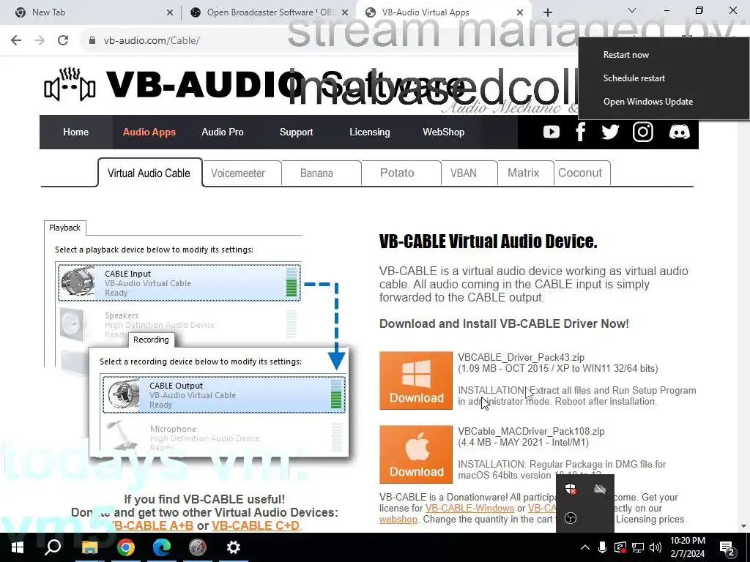Click the microphone icon in system tray
The height and width of the screenshot is (562, 750).
tap(602, 547)
